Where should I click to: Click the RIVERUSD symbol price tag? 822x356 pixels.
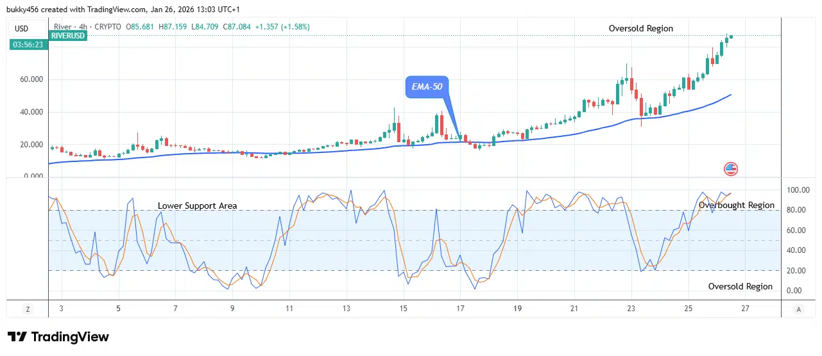pos(67,36)
